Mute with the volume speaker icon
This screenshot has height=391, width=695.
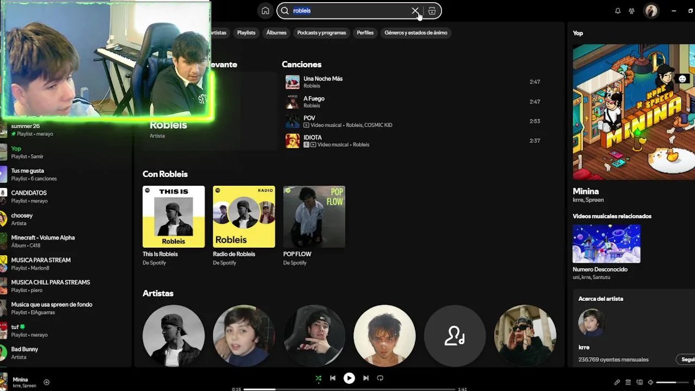pyautogui.click(x=650, y=382)
